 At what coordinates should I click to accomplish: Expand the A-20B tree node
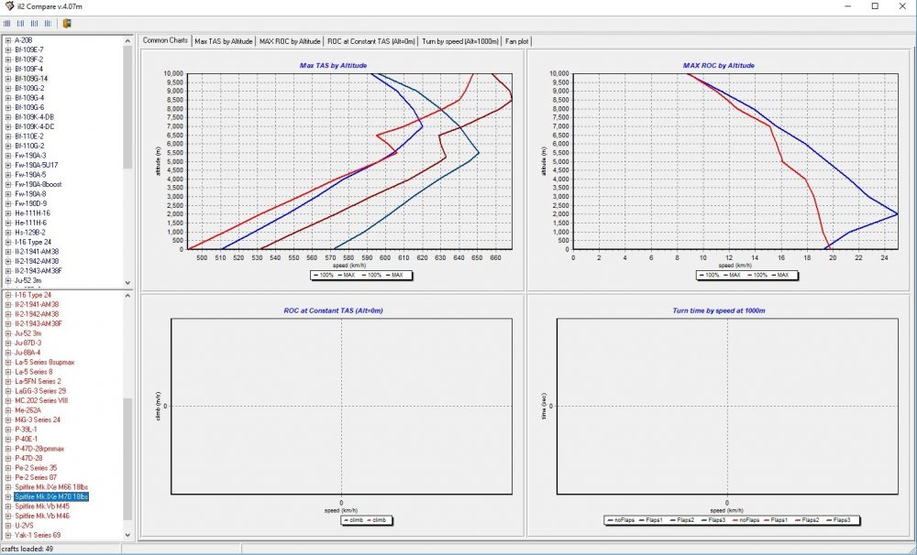tap(6, 40)
